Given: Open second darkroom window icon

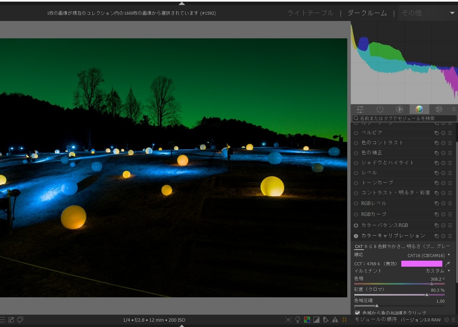Looking at the screenshot, I should click(20, 319).
